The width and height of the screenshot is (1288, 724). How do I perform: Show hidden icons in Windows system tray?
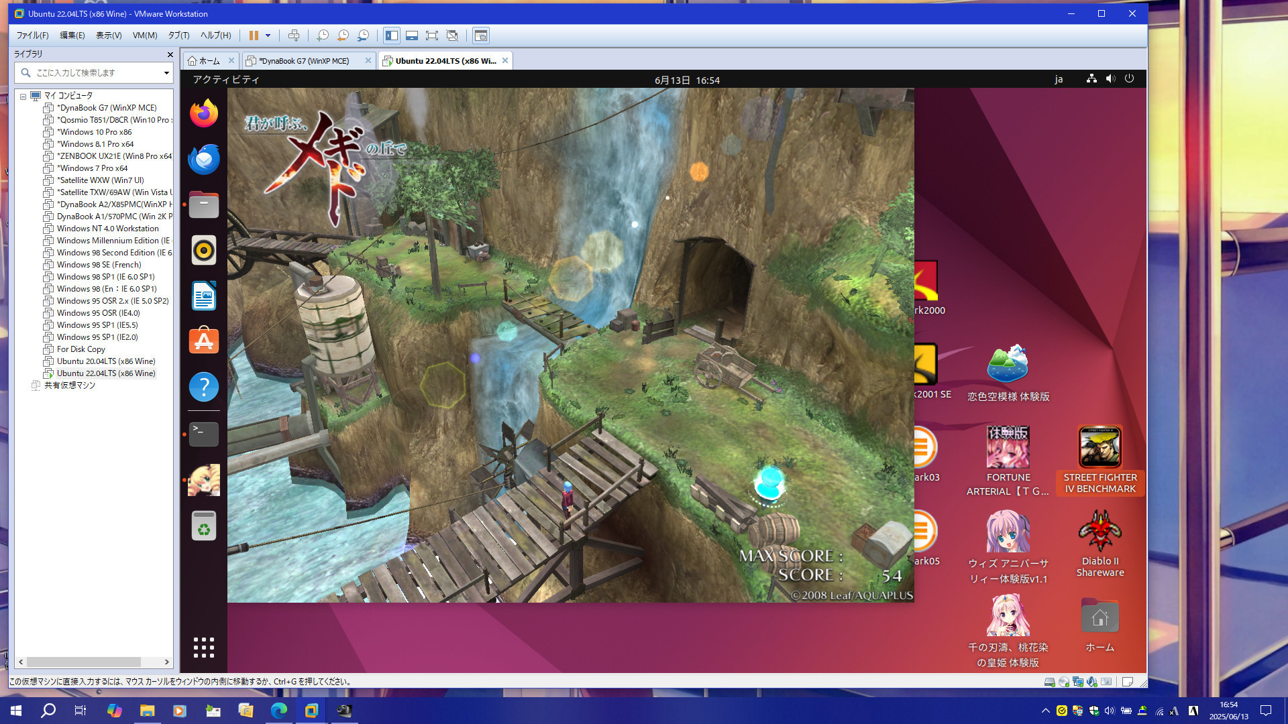tap(1045, 711)
